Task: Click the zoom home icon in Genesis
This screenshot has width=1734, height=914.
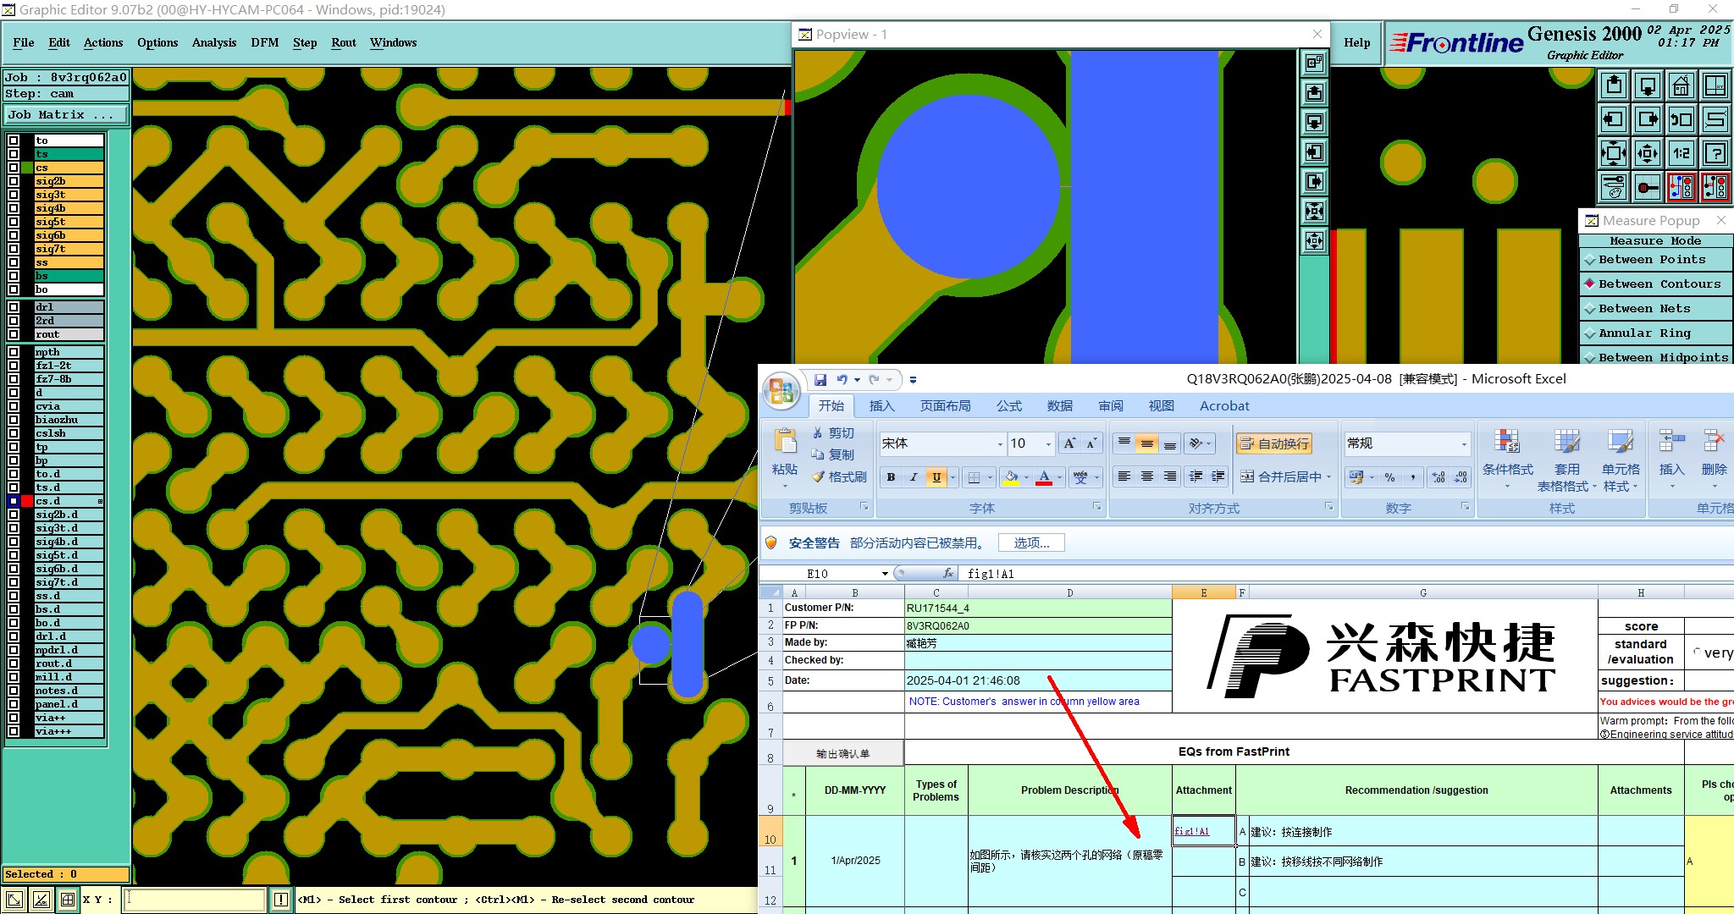Action: (1681, 86)
